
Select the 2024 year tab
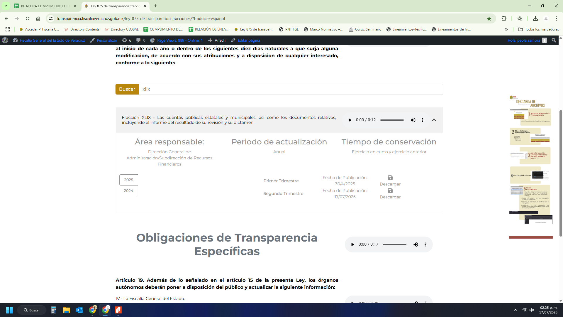pyautogui.click(x=128, y=191)
